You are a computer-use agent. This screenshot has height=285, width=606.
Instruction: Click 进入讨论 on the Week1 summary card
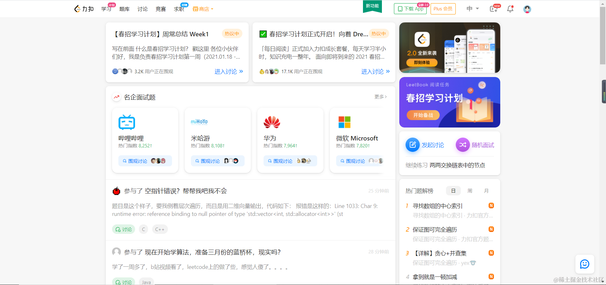tap(229, 72)
